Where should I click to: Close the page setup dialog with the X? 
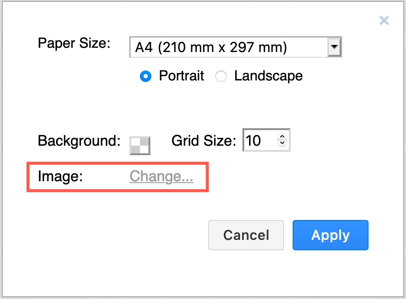[384, 20]
